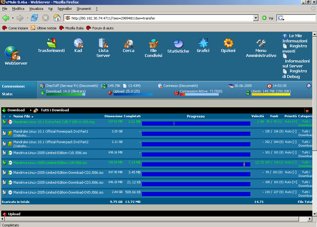
Task: Click the WebServer eMule logo
Action: (13, 54)
